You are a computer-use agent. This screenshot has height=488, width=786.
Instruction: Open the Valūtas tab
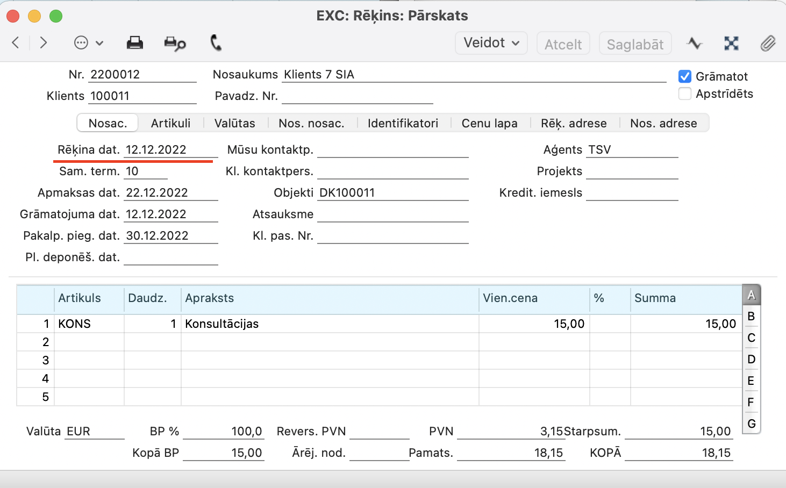234,123
